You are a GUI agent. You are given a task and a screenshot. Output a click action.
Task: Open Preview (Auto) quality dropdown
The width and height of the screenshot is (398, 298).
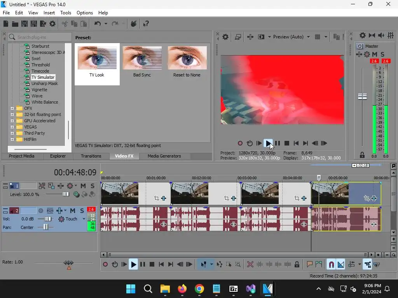click(x=308, y=37)
